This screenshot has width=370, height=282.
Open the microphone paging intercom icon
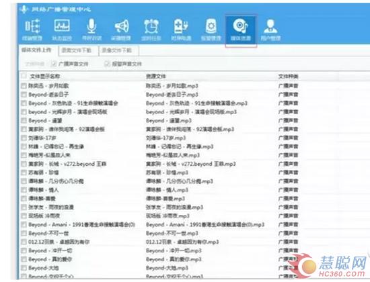91,30
